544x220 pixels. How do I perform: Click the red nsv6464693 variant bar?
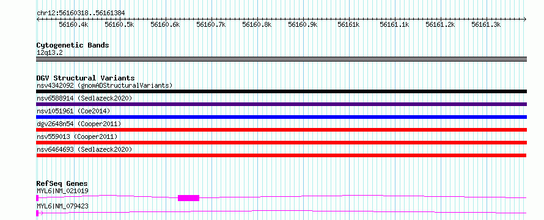pos(282,155)
